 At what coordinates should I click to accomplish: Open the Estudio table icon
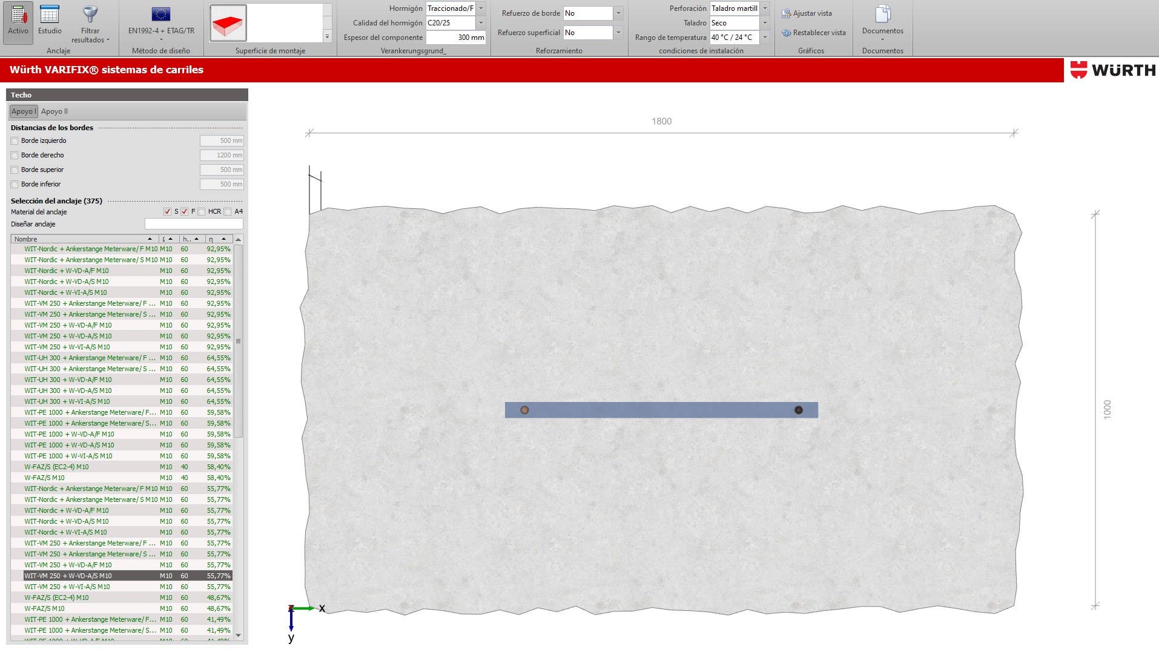50,15
